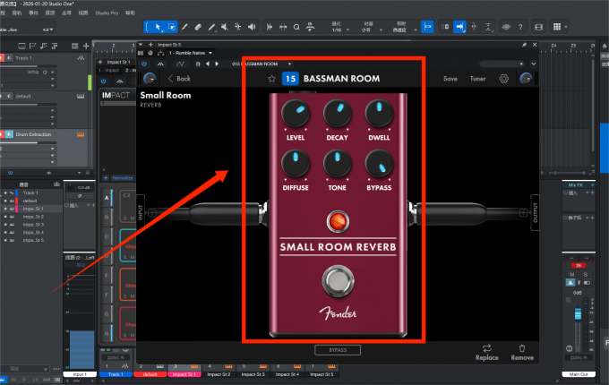Mark BASSMAN ROOM preset as favorite star
This screenshot has width=609, height=385.
[272, 79]
